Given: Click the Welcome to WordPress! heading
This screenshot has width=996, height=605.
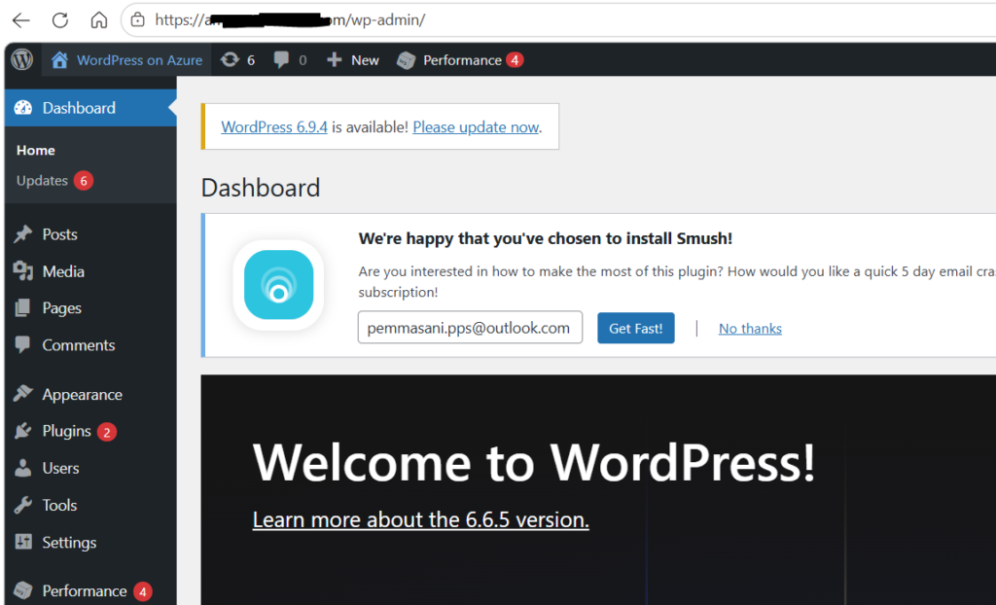Looking at the screenshot, I should [534, 462].
